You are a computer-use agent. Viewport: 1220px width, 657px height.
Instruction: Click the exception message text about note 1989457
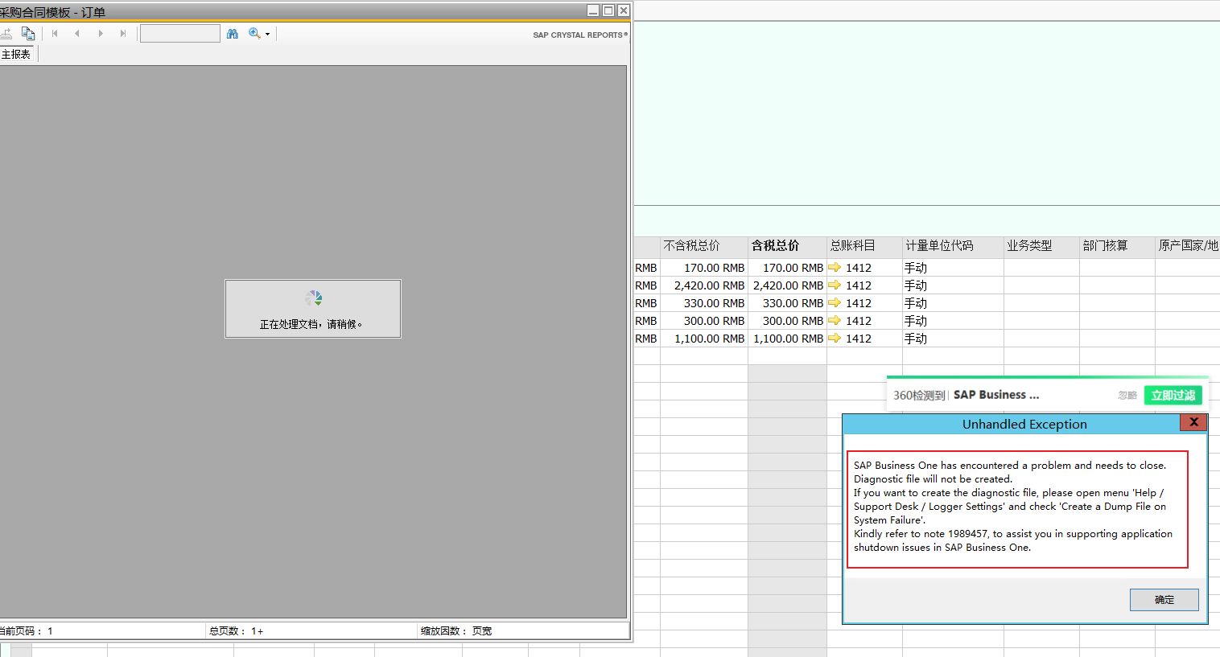(x=1013, y=540)
